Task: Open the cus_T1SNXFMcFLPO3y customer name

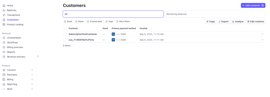Action: pos(81,40)
